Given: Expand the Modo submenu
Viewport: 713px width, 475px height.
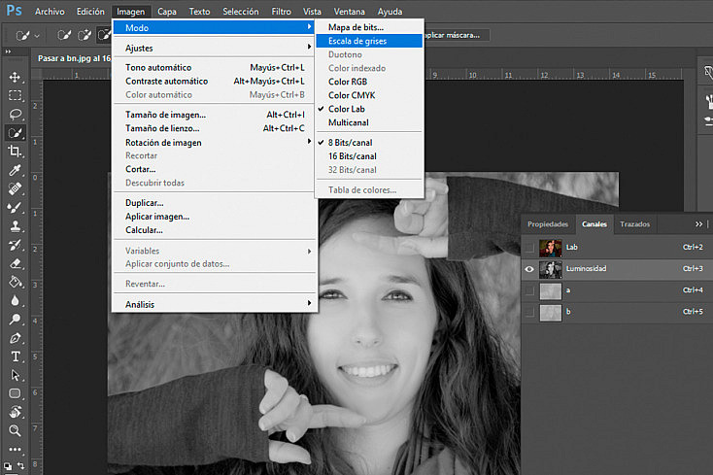Looking at the screenshot, I should tap(214, 28).
